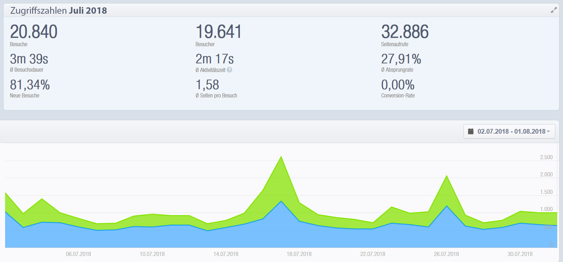This screenshot has height=262, width=563.
Task: Click the expand widget icon in the header
Action: 554,10
